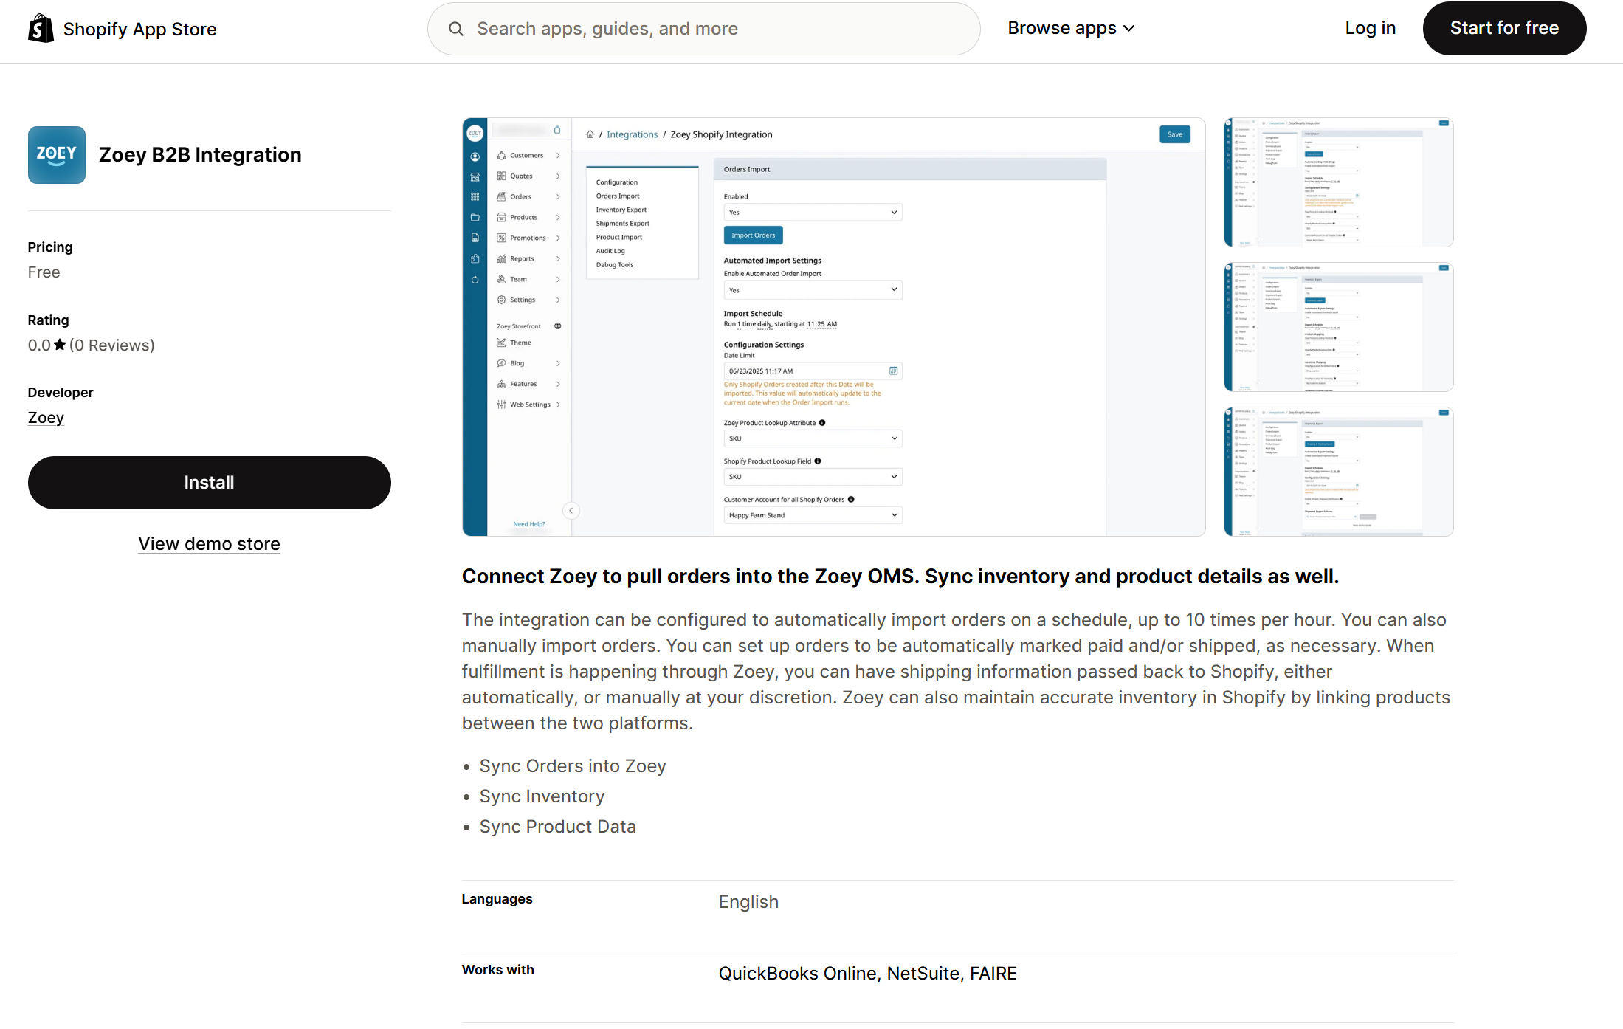The width and height of the screenshot is (1623, 1029).
Task: Open the first small screenshot thumbnail
Action: [1338, 182]
